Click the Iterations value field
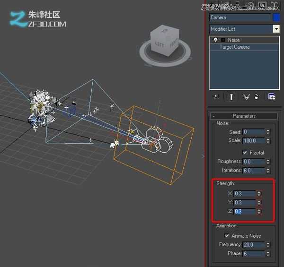This screenshot has height=267, width=284. tap(254, 171)
